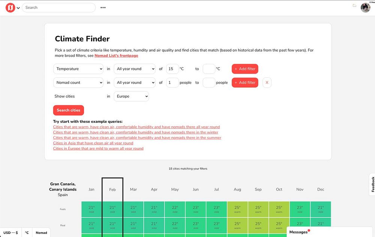
Task: Click the Nomad List logo icon
Action: pyautogui.click(x=10, y=8)
